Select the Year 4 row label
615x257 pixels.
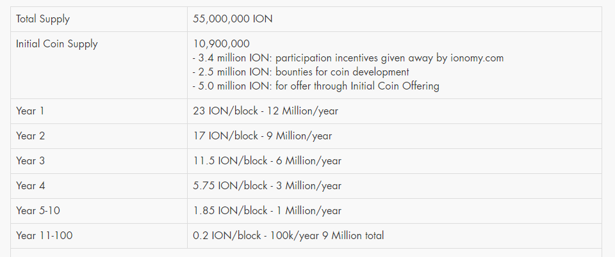[31, 186]
